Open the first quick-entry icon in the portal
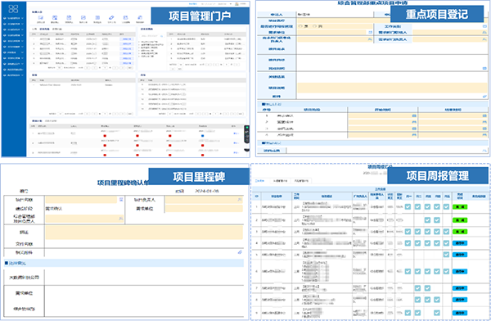The image size is (491, 321). [x=41, y=17]
